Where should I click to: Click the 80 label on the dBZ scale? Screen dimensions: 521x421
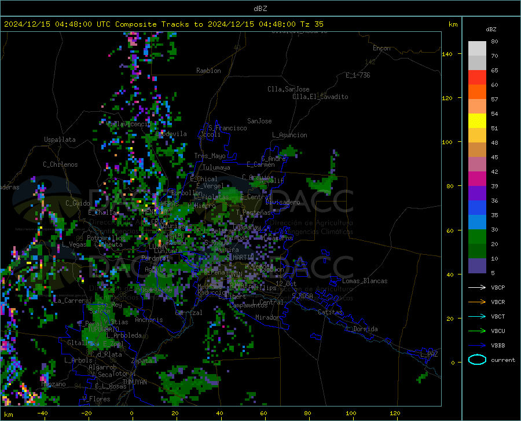click(x=494, y=42)
